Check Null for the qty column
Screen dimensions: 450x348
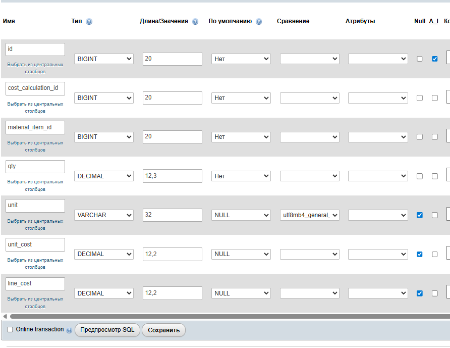pos(420,176)
